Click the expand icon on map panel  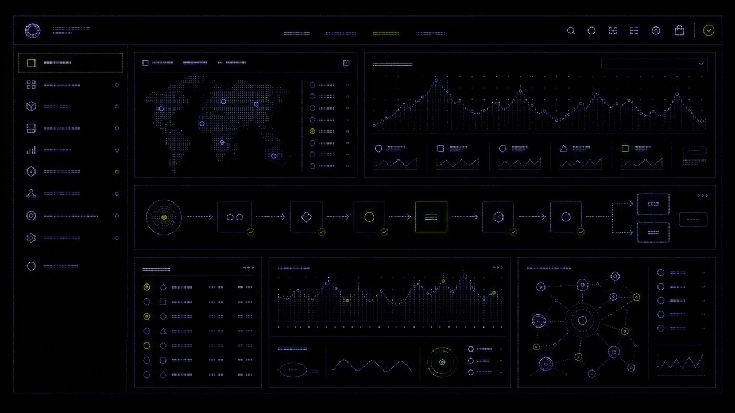click(346, 63)
